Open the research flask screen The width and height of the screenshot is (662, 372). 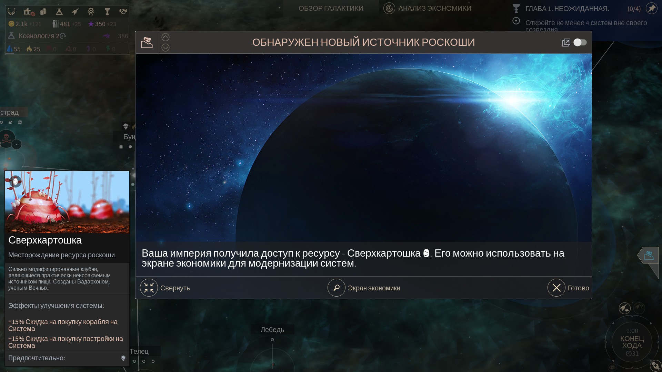(x=59, y=12)
